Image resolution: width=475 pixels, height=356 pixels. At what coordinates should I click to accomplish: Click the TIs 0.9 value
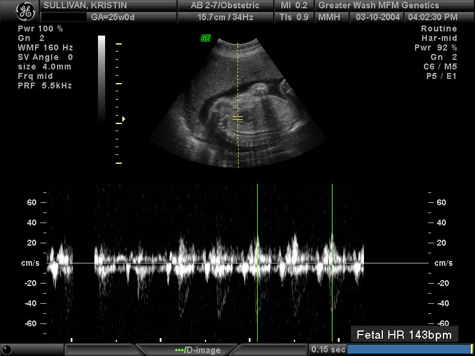[x=294, y=17]
